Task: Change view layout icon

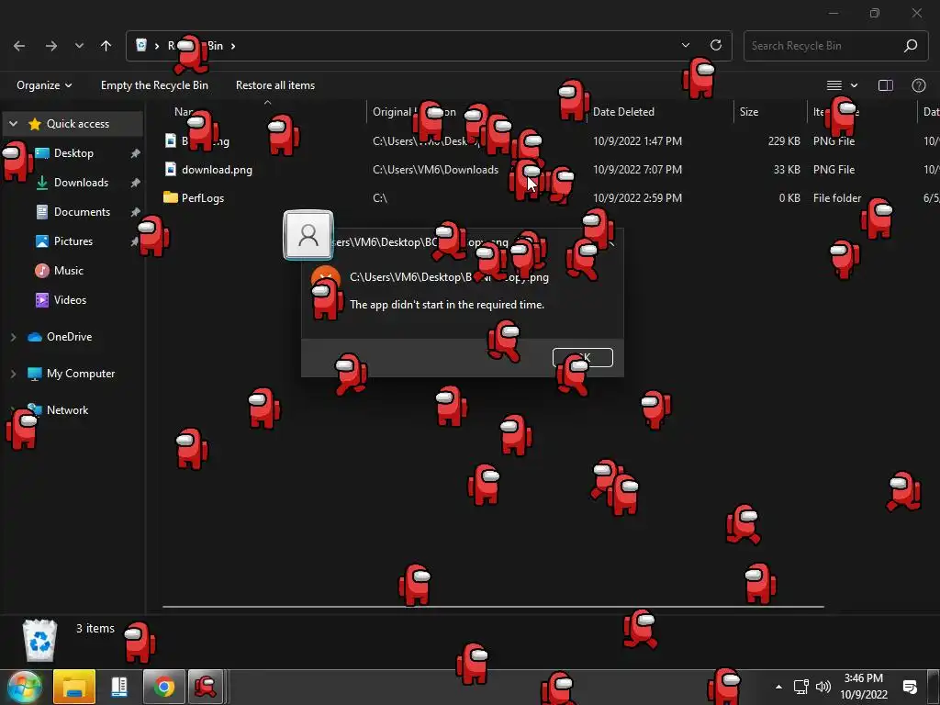Action: click(x=834, y=85)
